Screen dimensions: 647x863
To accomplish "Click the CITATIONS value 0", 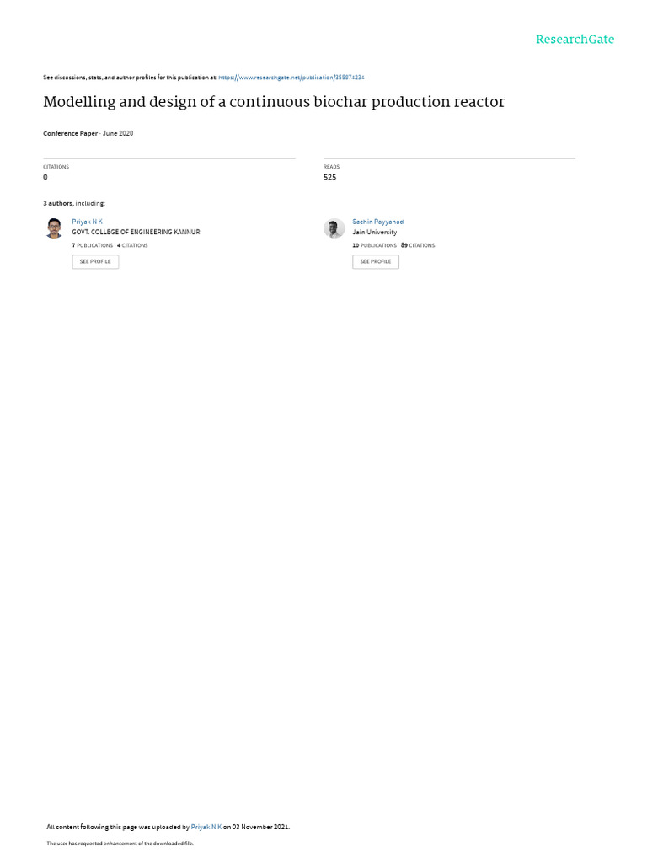I will tap(45, 177).
